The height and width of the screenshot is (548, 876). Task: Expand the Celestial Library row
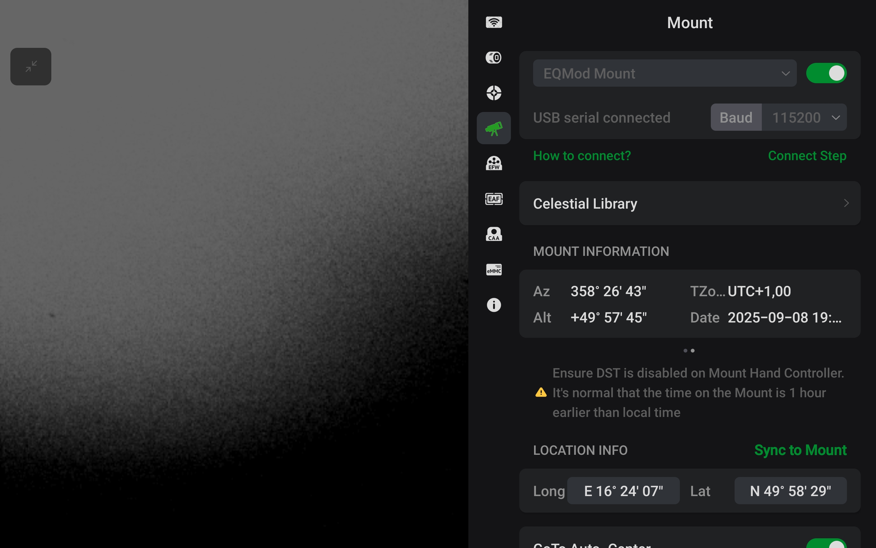click(x=689, y=203)
